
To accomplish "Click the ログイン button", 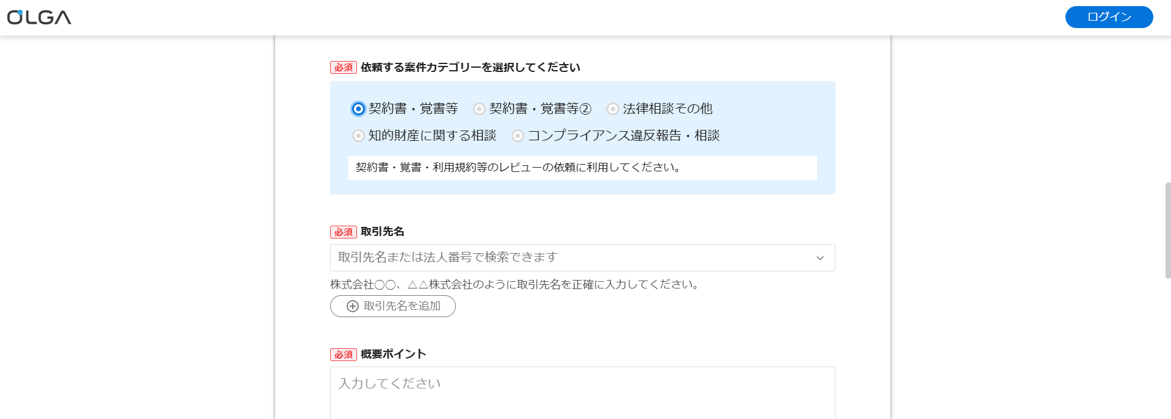I will 1109,17.
